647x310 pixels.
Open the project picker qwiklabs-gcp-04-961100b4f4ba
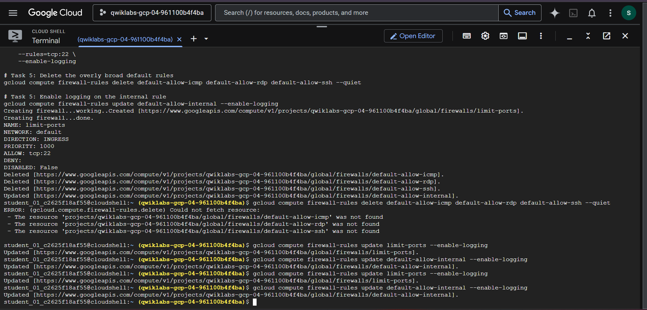pos(152,13)
